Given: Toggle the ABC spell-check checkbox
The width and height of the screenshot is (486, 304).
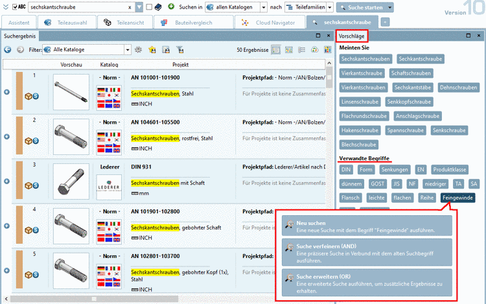Looking at the screenshot, I should point(15,7).
